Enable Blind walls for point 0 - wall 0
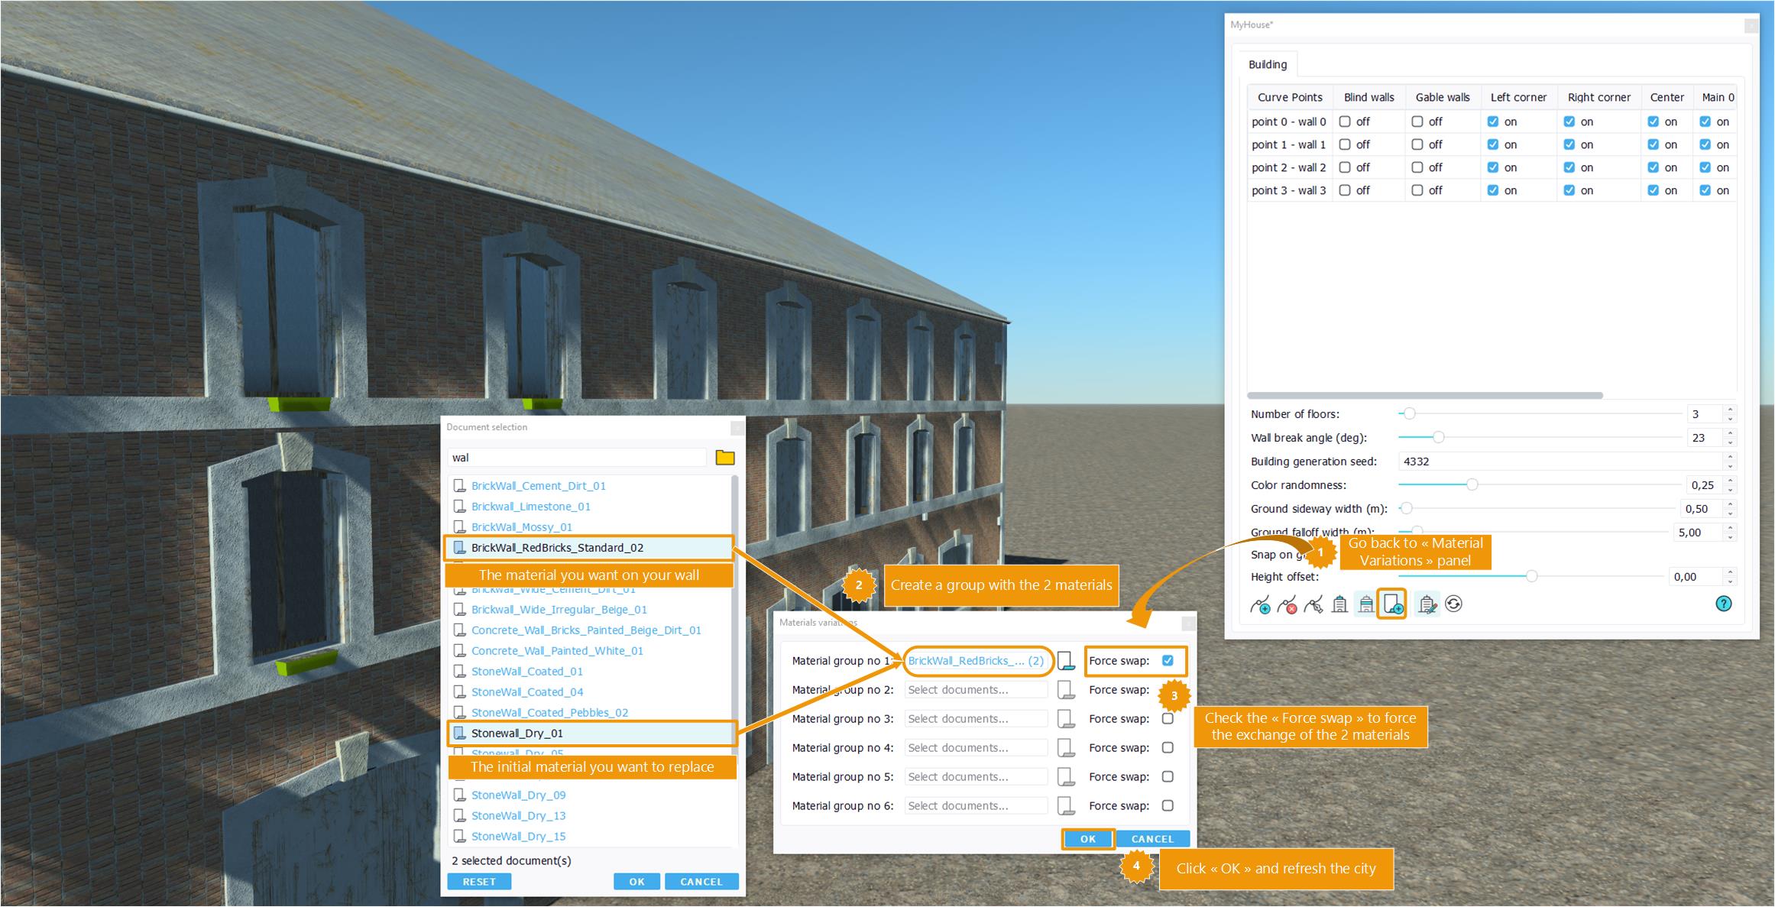Image resolution: width=1775 pixels, height=907 pixels. tap(1345, 121)
